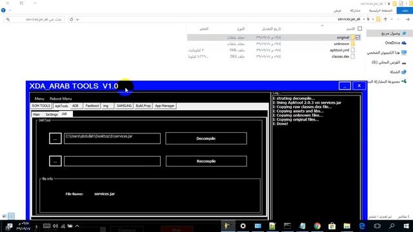Select the Settings sub-tab
Image resolution: width=413 pixels, height=232 pixels.
pyautogui.click(x=52, y=115)
